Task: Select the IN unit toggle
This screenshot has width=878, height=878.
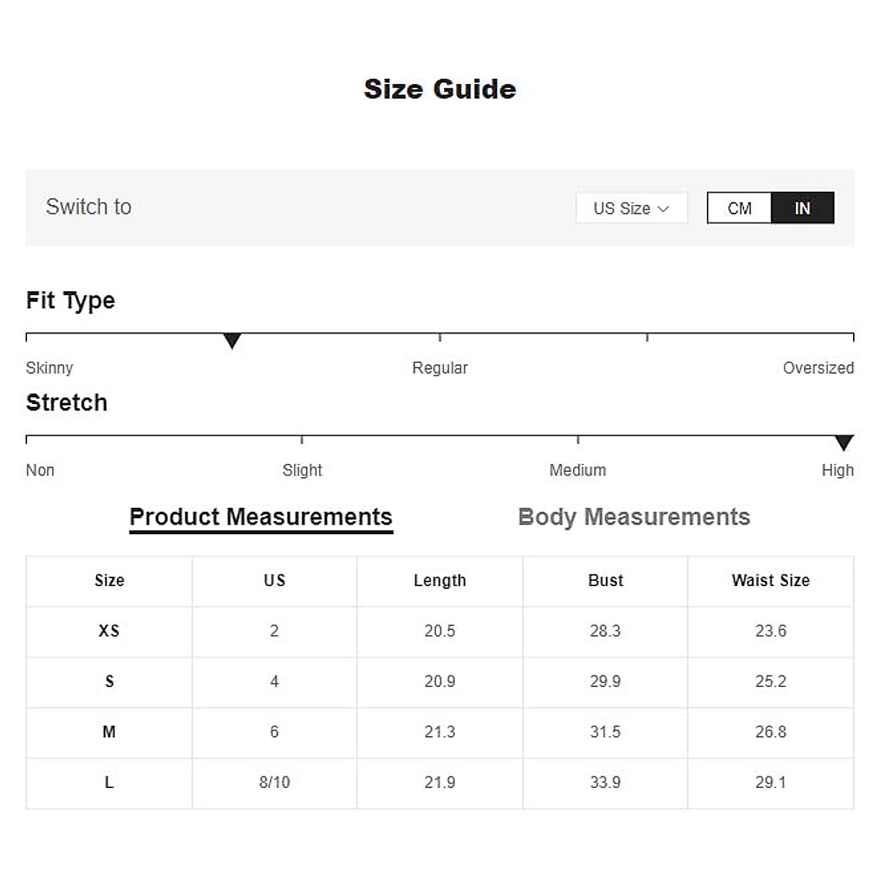Action: [803, 209]
